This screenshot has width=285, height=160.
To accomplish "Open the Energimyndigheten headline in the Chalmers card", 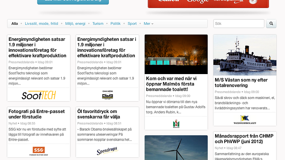I will point(107,47).
